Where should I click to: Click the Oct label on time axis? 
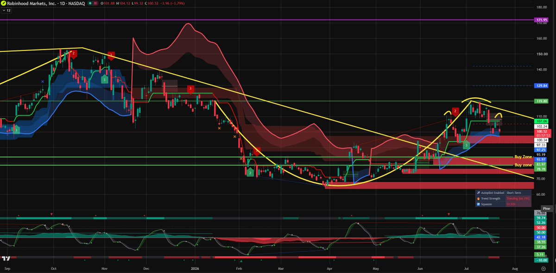[x=54, y=267]
